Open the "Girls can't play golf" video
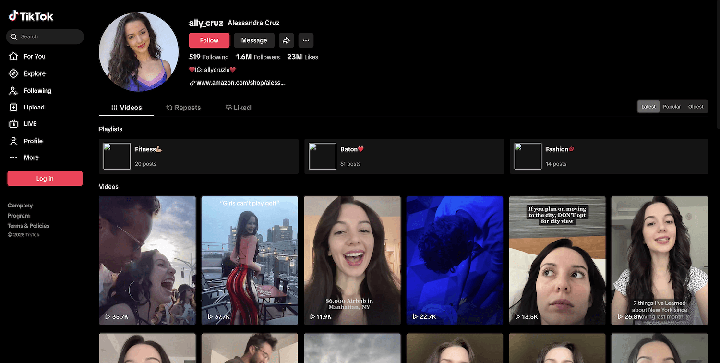The image size is (720, 363). [x=250, y=260]
